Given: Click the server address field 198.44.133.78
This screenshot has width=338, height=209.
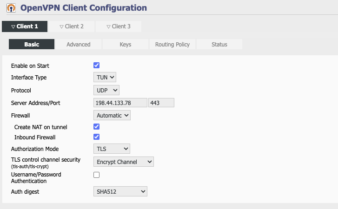Looking at the screenshot, I should 120,103.
